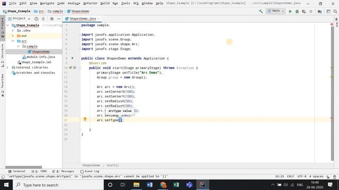
Task: Expand the .idea folder
Action: (13, 31)
